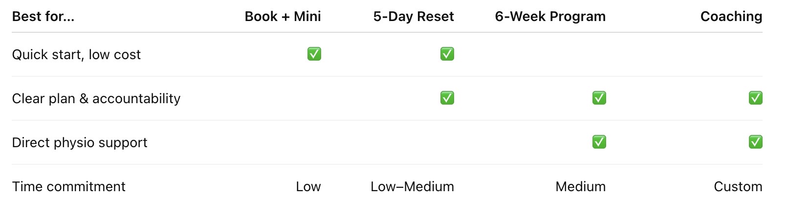The image size is (788, 221).
Task: Click the Clear plan checkmark under Coaching
Action: (755, 98)
